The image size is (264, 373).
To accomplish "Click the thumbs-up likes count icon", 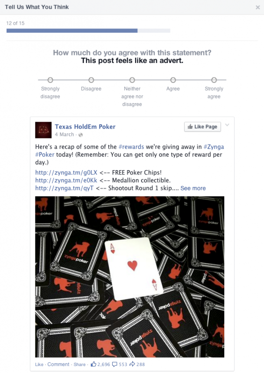I will (93, 364).
